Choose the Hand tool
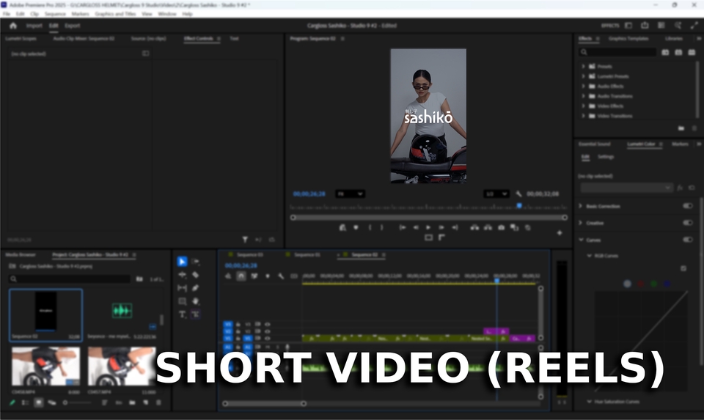Screen dimensions: 704x420 click(x=196, y=301)
